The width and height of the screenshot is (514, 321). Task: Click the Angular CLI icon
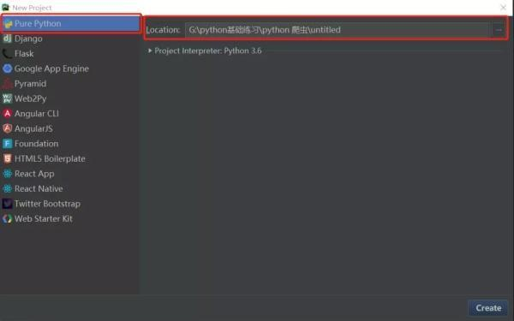[x=7, y=114]
